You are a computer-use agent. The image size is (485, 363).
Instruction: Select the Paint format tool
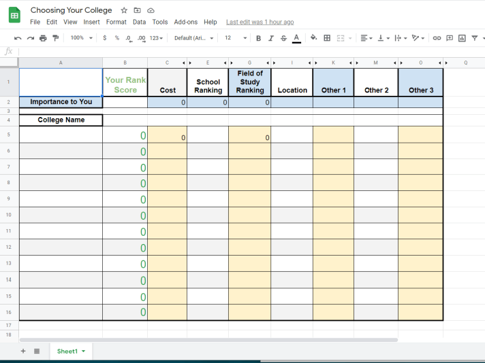coord(56,38)
